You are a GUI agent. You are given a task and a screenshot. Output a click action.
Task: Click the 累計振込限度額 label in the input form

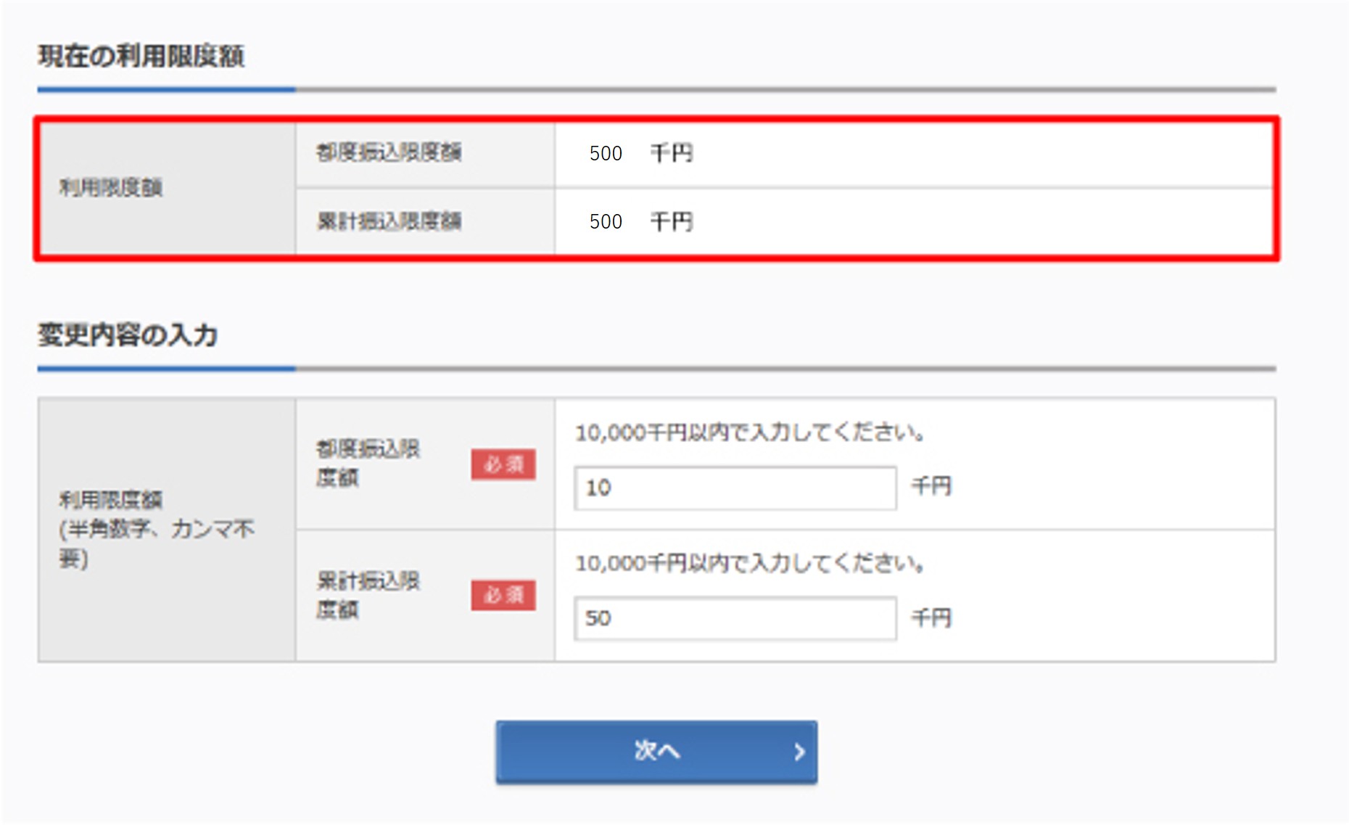[368, 595]
